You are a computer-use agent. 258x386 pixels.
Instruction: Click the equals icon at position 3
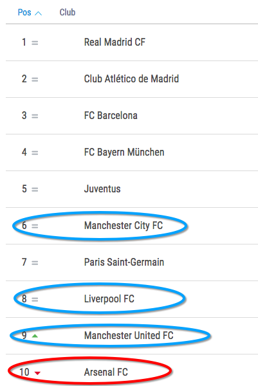click(35, 116)
